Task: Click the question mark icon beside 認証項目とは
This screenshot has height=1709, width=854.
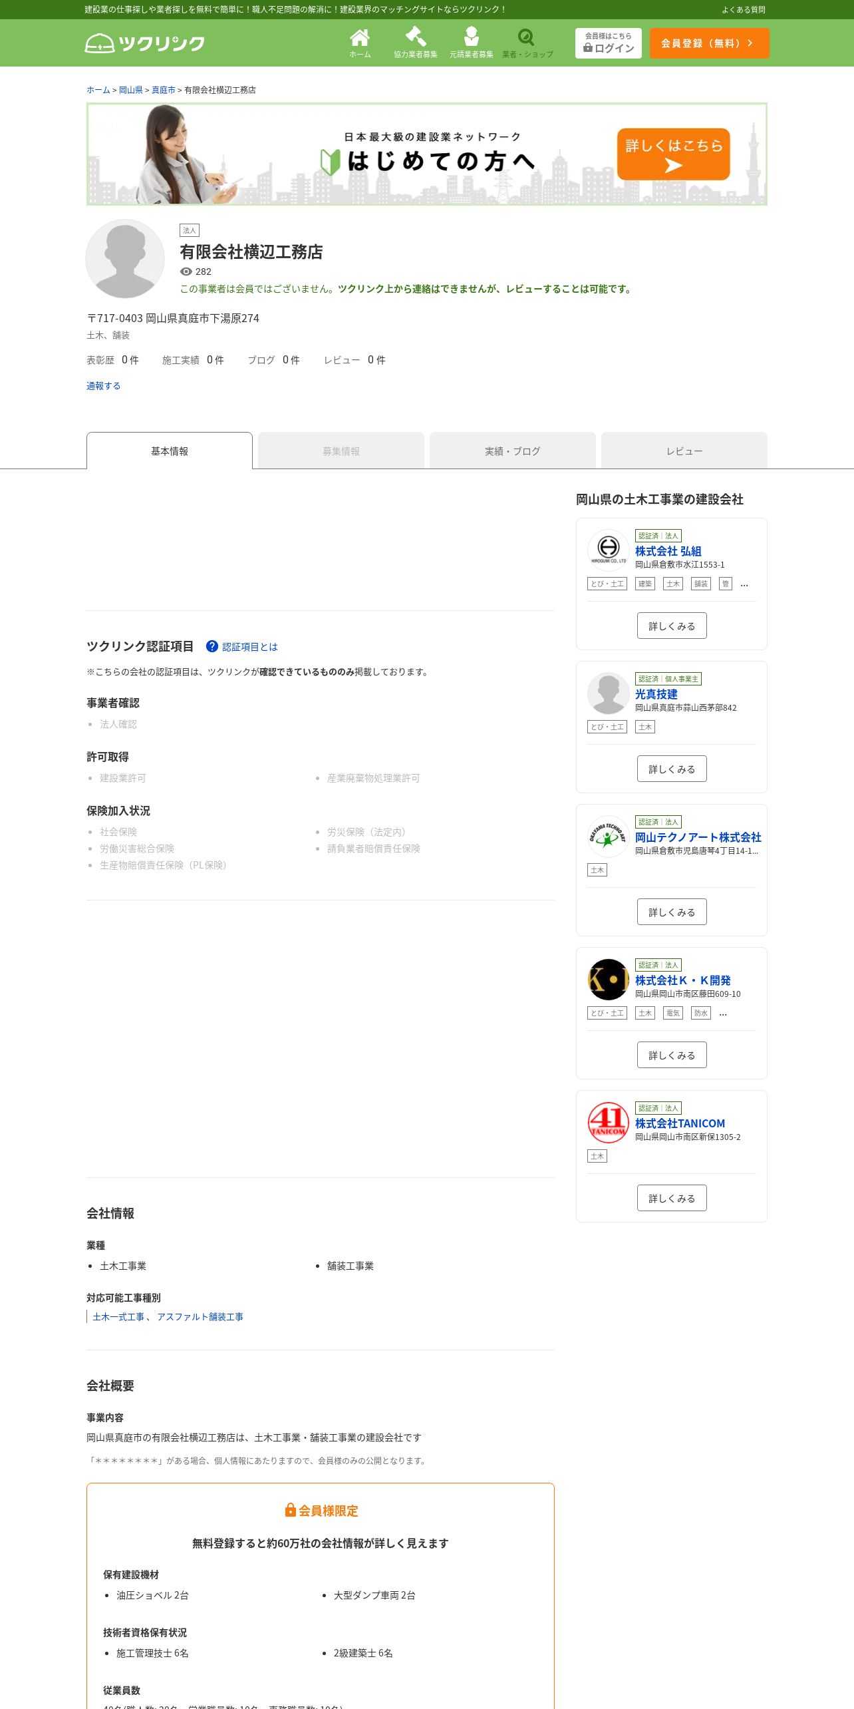Action: pyautogui.click(x=212, y=646)
